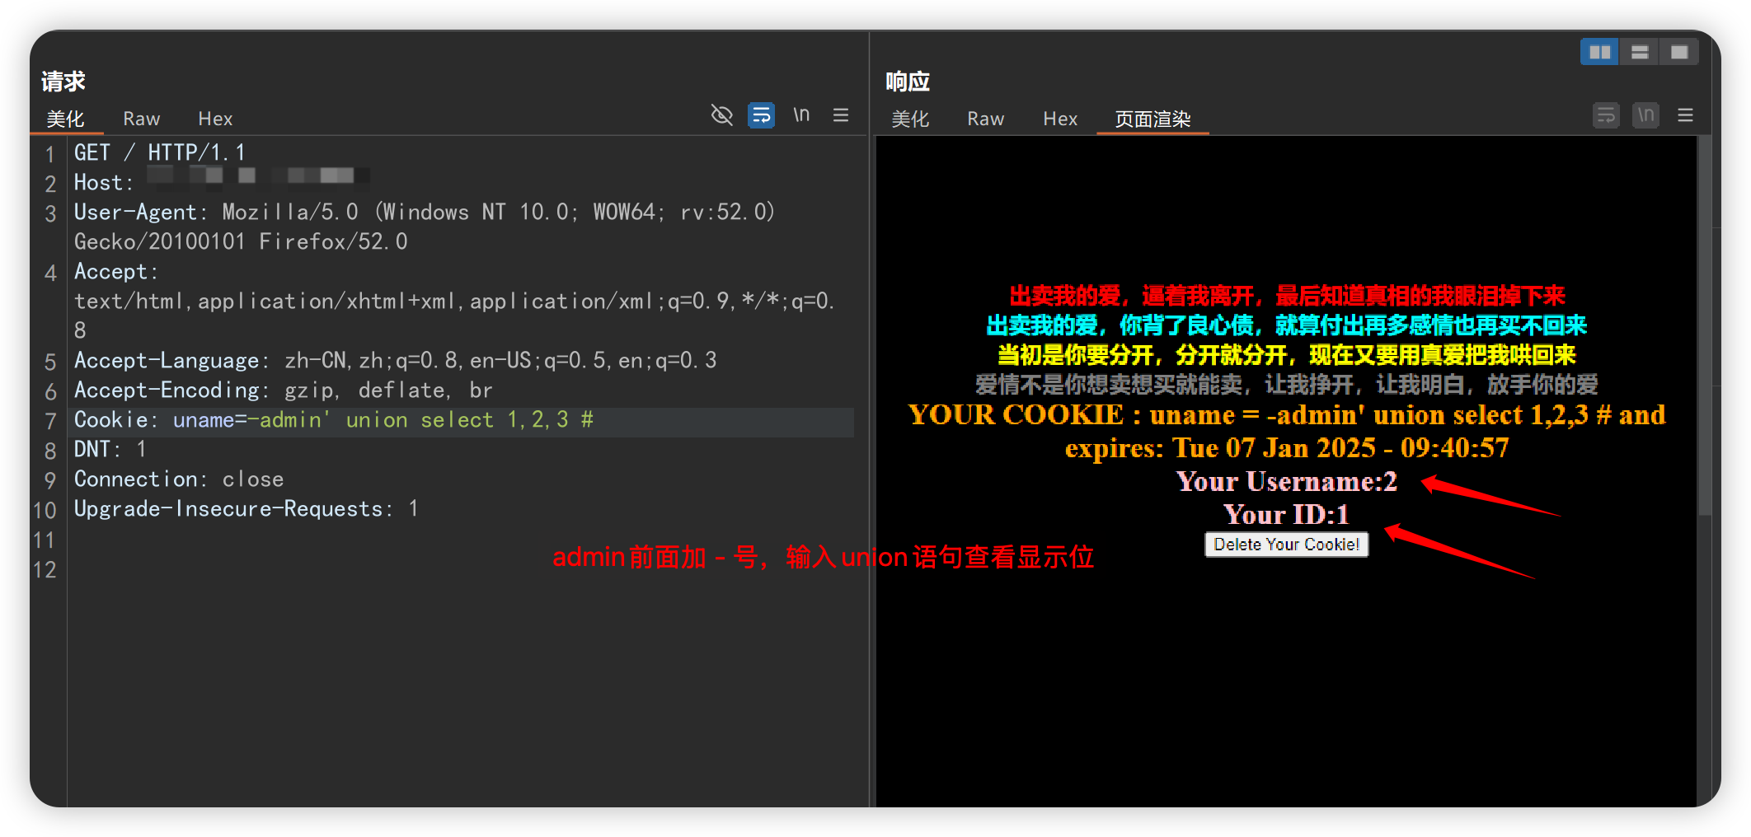Click the Your ID:1 text

[1286, 514]
